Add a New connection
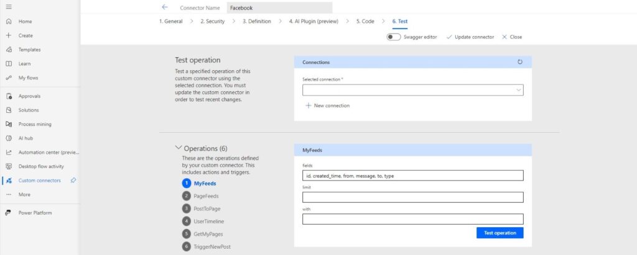 coord(327,105)
